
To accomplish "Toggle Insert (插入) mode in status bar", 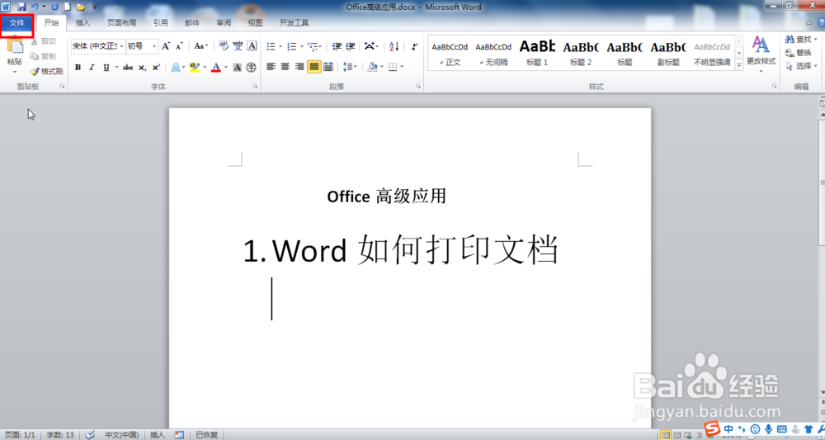I will click(158, 435).
